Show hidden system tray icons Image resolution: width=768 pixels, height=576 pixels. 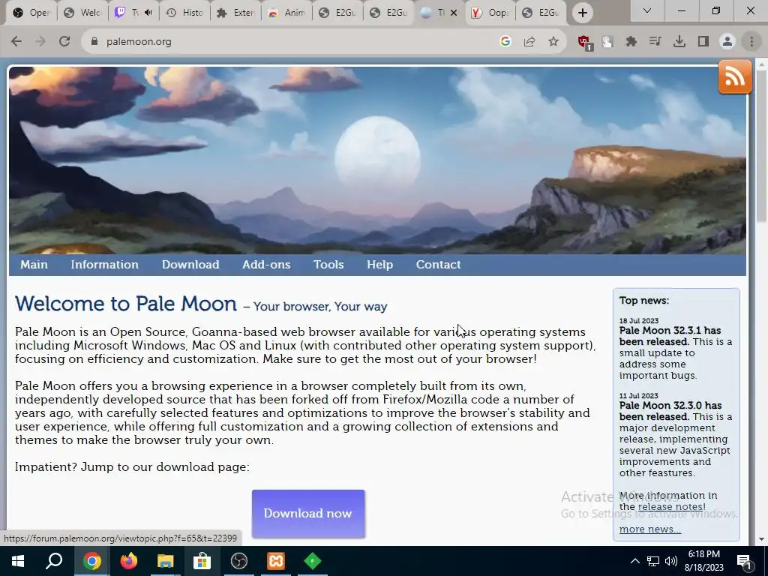tap(634, 561)
